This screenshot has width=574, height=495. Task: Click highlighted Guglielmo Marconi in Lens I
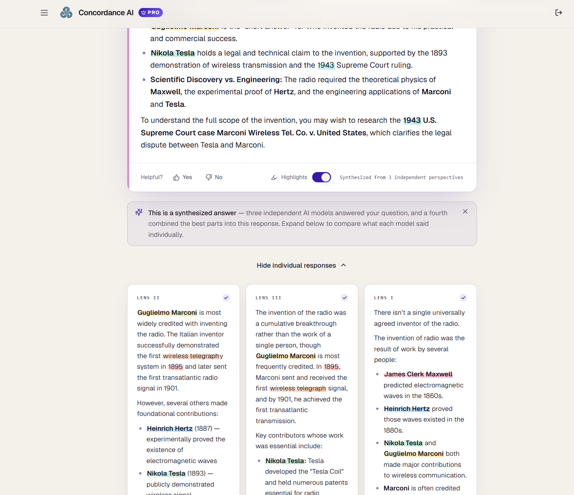point(414,454)
